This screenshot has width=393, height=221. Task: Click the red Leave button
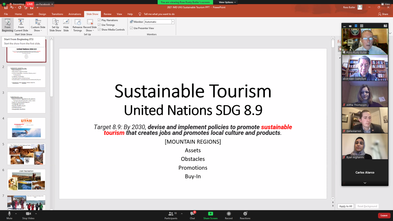tap(384, 215)
